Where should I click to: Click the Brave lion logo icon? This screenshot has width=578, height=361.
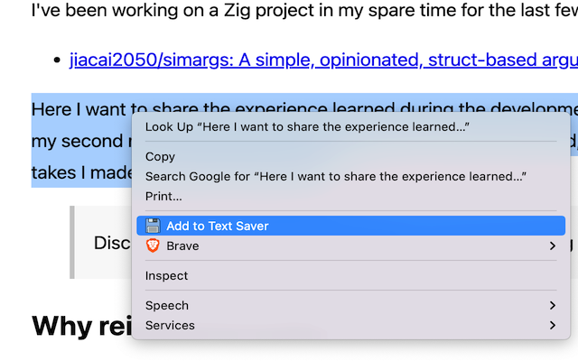click(x=153, y=245)
